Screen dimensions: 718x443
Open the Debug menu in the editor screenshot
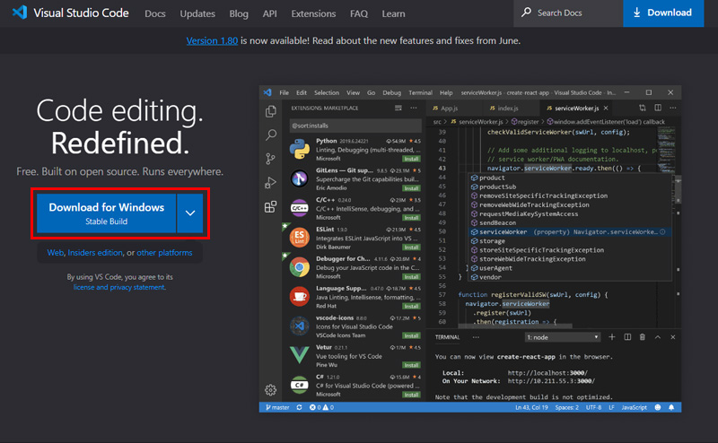391,93
